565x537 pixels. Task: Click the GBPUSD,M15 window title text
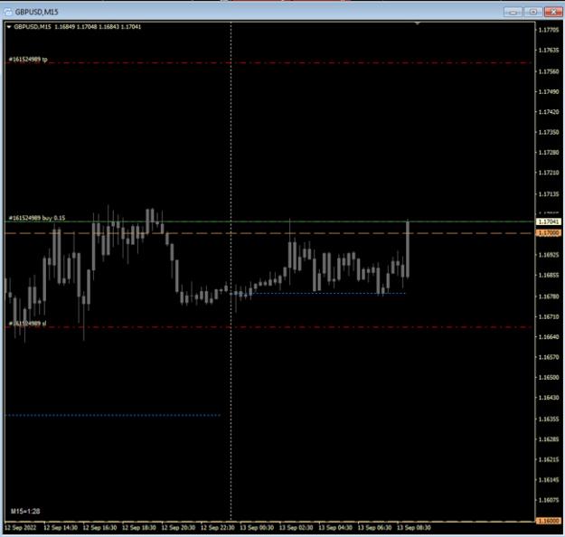[x=36, y=12]
